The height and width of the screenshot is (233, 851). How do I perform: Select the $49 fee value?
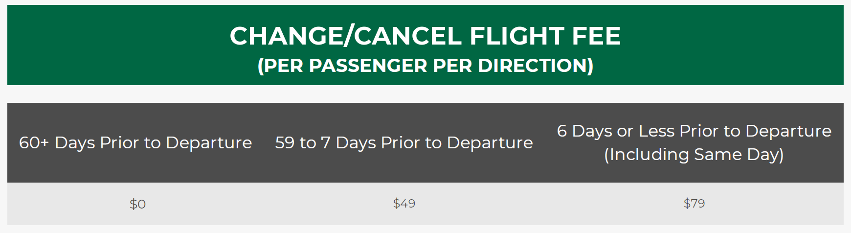click(404, 203)
